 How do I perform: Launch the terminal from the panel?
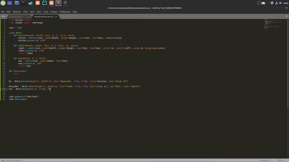23,3
